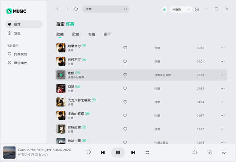Like the song 多余的解释

(125, 115)
